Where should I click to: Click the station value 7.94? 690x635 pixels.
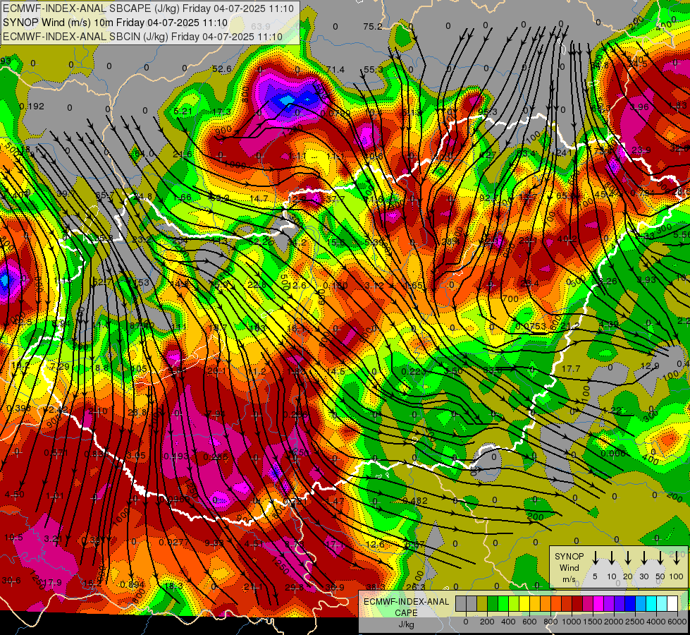point(216,413)
